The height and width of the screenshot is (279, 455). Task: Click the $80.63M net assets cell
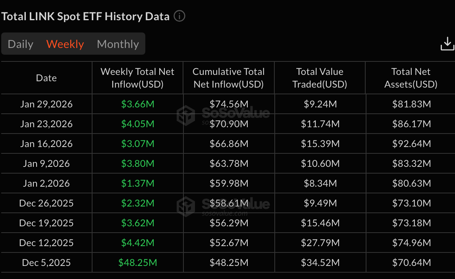pyautogui.click(x=411, y=183)
